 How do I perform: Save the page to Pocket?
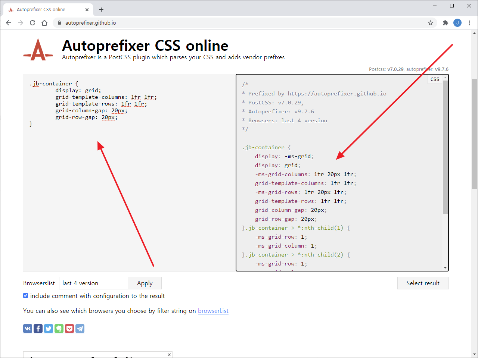(69, 329)
